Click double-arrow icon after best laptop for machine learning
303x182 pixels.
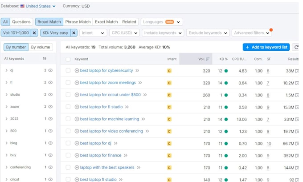(143, 119)
